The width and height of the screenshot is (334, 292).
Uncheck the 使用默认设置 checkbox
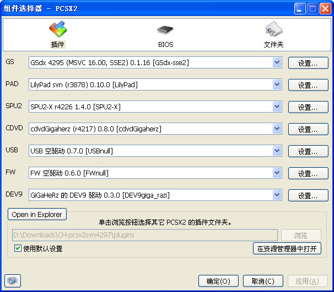[x=18, y=248]
